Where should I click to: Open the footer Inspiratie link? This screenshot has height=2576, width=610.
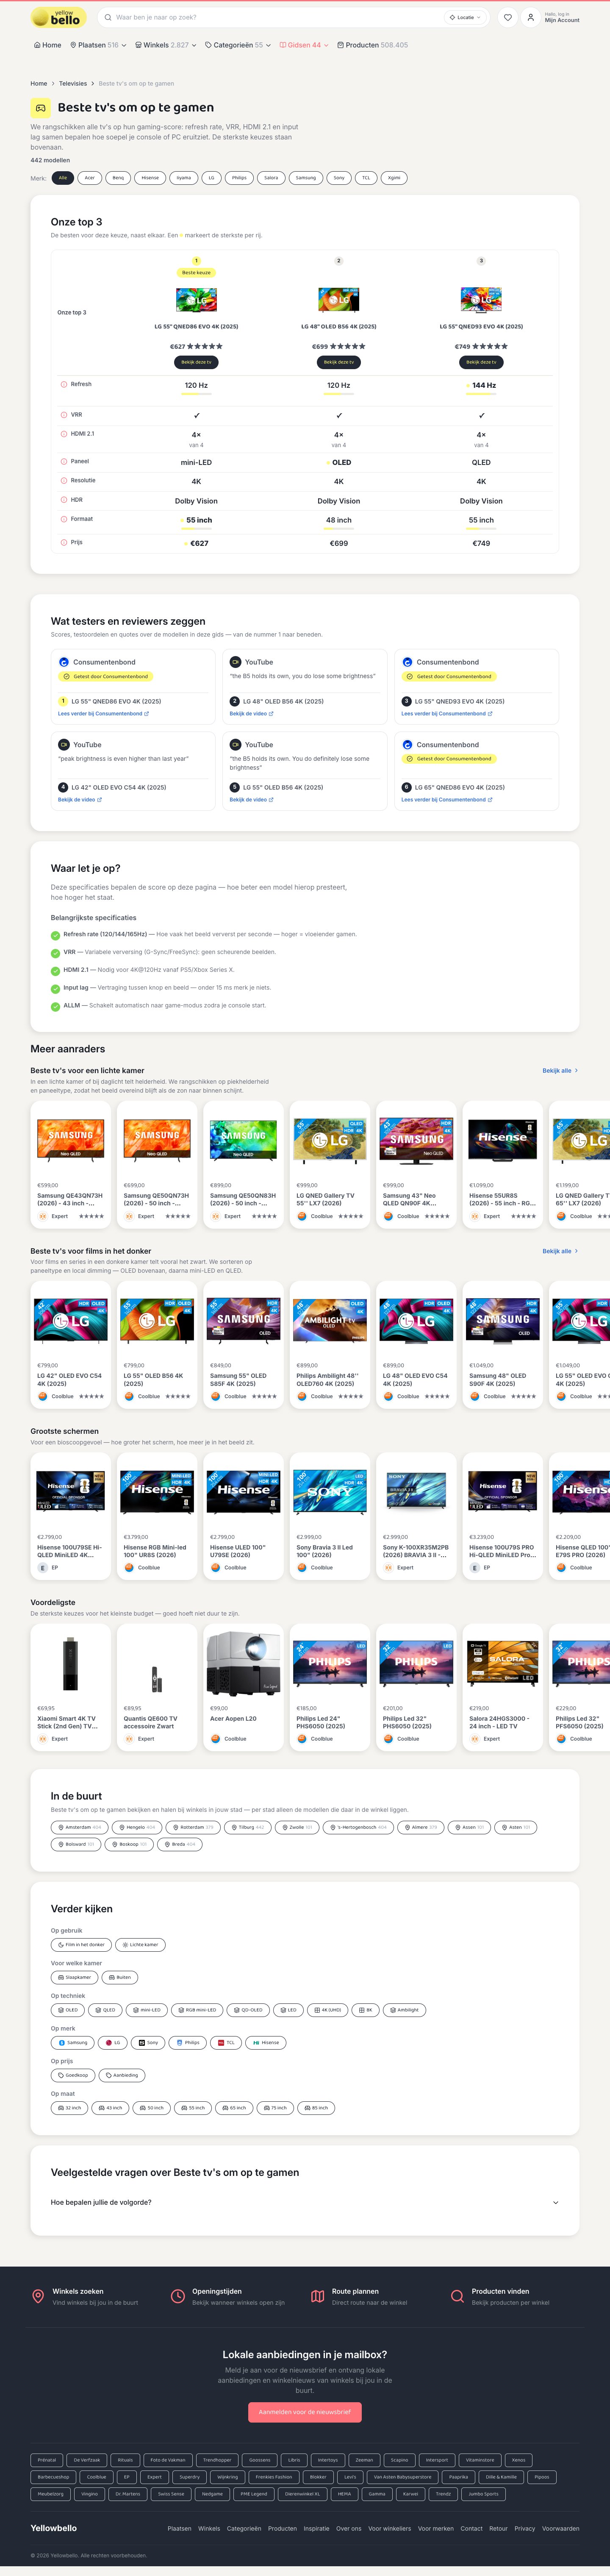coord(316,2528)
